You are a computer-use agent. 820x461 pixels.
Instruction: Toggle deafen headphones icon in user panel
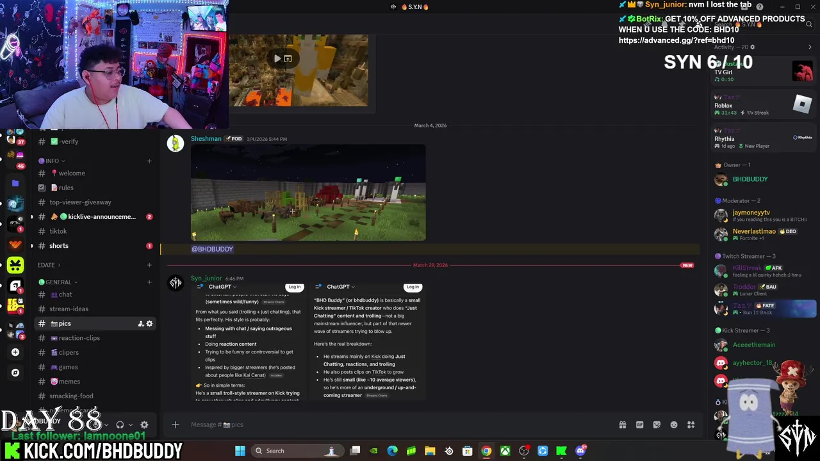click(120, 425)
